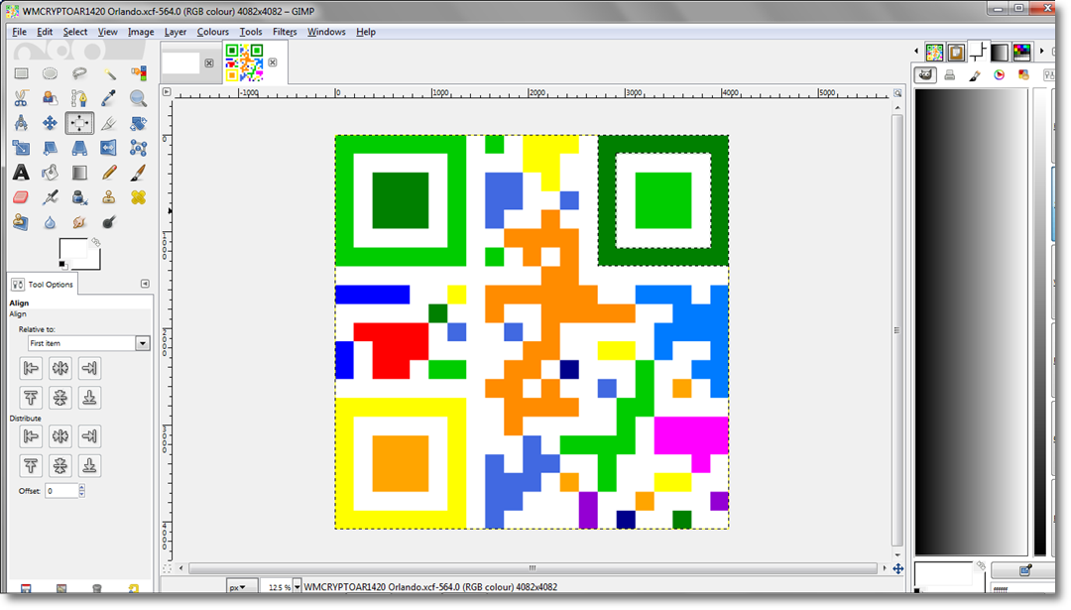This screenshot has width=1071, height=610.
Task: Select the Shear tool
Action: click(50, 148)
